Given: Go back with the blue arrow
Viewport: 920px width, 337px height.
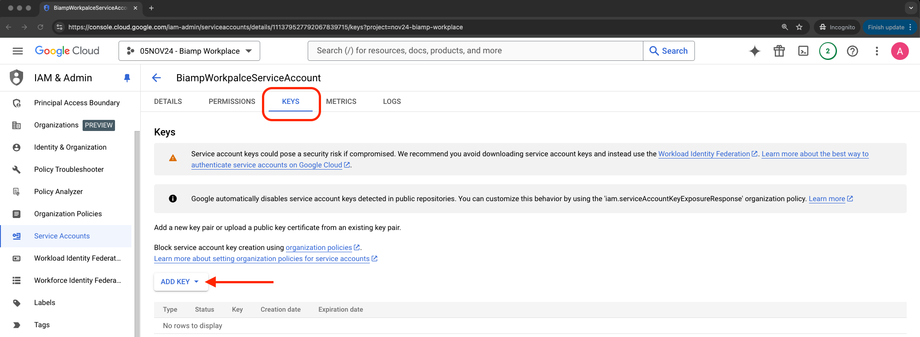Looking at the screenshot, I should (156, 78).
